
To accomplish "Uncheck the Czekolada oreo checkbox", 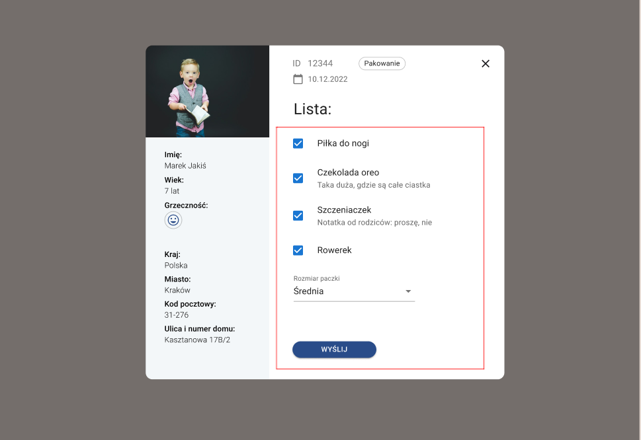I will [298, 178].
